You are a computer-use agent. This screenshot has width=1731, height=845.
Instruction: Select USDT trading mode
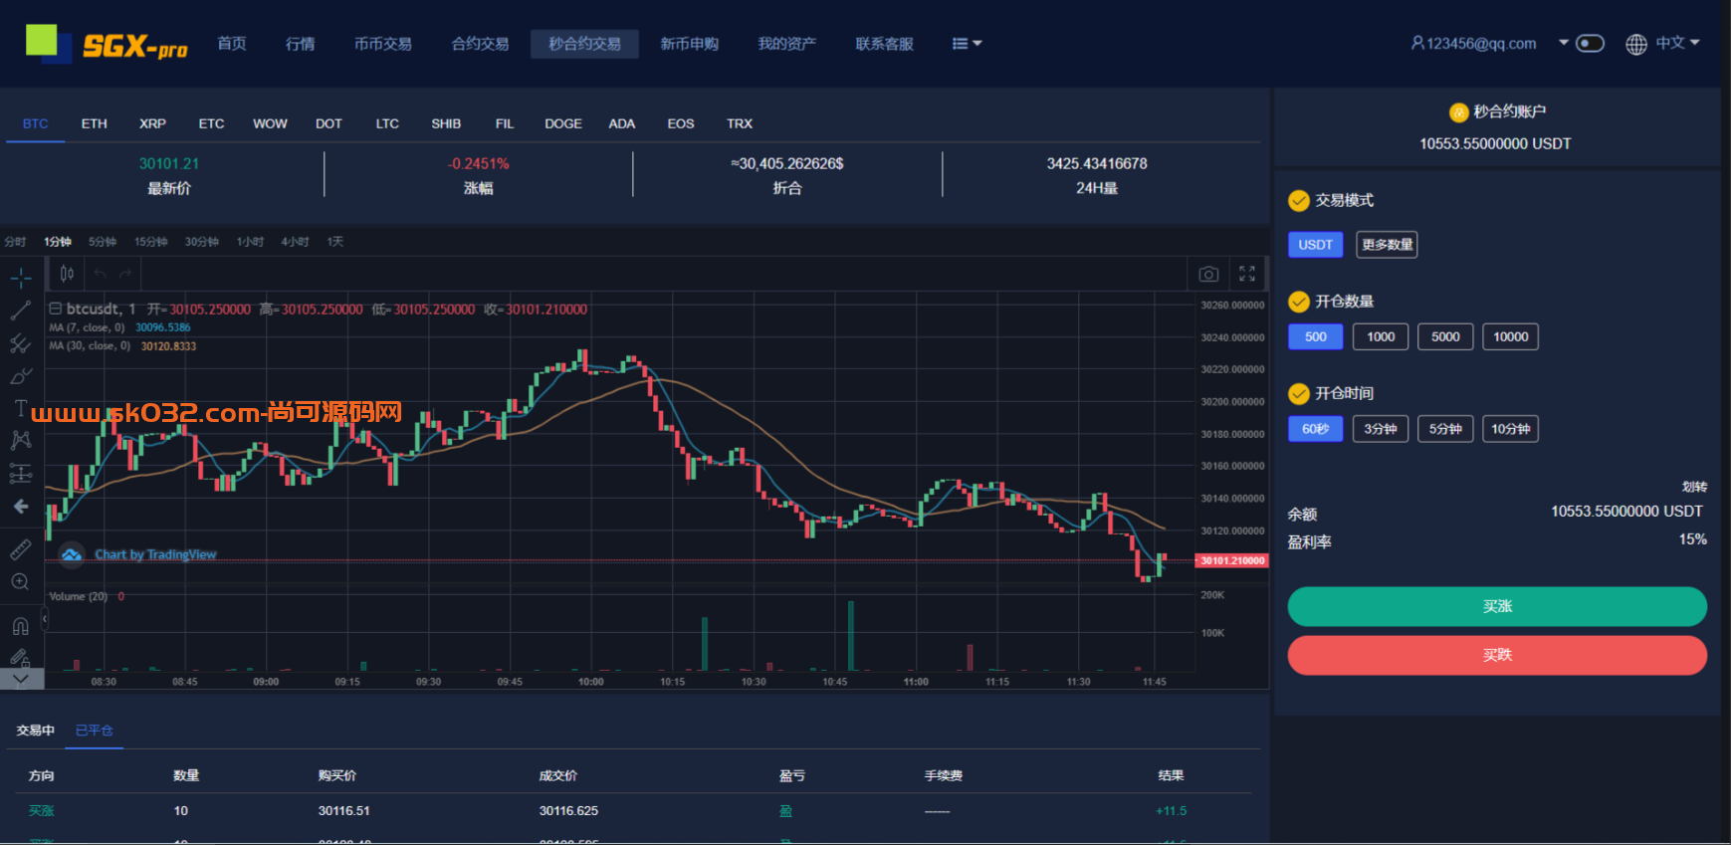(1315, 245)
